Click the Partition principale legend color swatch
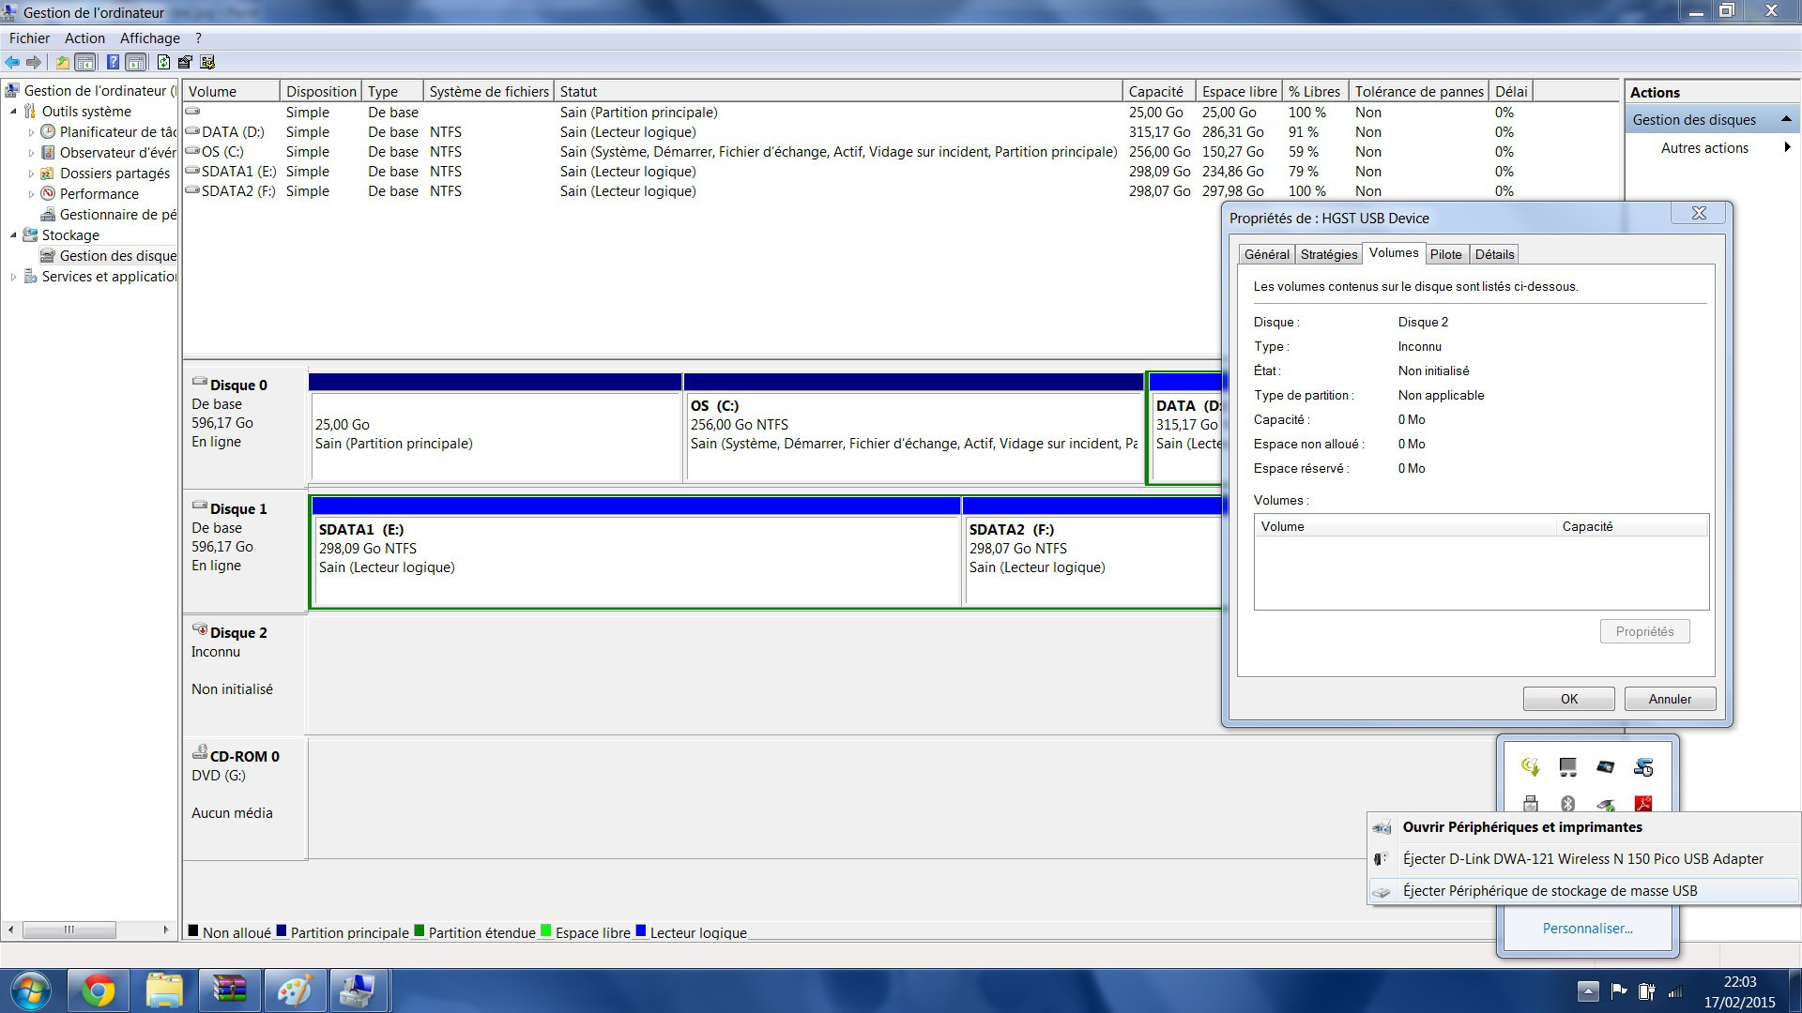The height and width of the screenshot is (1013, 1802). [282, 931]
